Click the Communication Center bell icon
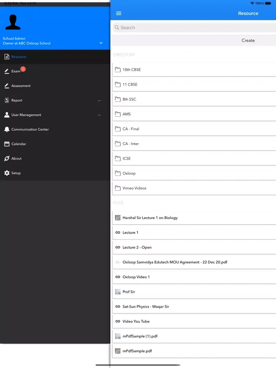Image resolution: width=276 pixels, height=368 pixels. click(x=7, y=129)
